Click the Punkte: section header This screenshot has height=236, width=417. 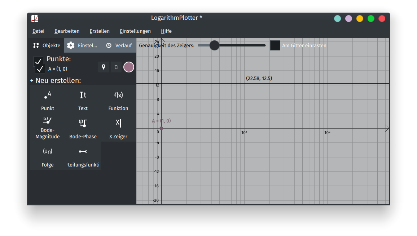59,59
